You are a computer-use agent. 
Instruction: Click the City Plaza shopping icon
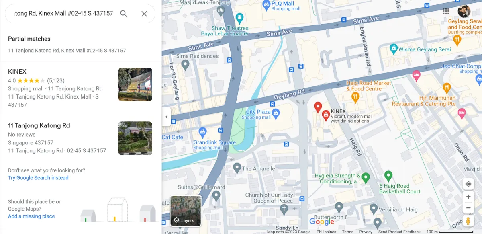click(276, 114)
